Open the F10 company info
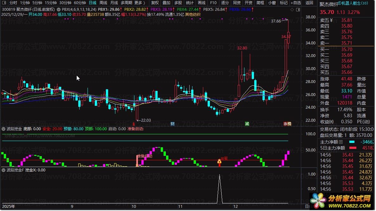The width and height of the screenshot is (376, 211). coord(213,3)
